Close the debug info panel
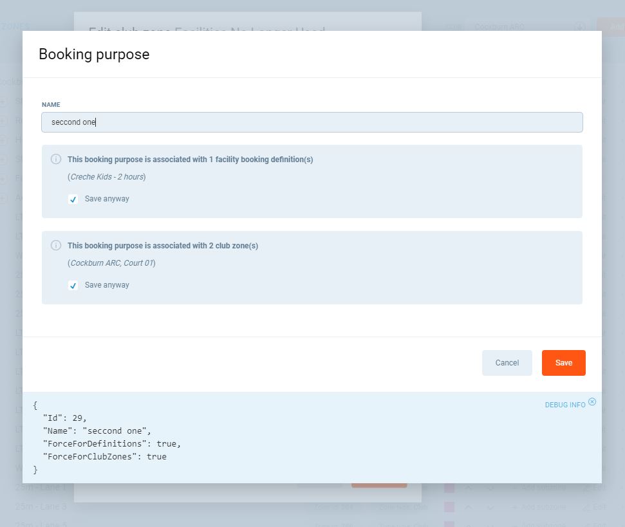This screenshot has width=625, height=527. (x=592, y=402)
